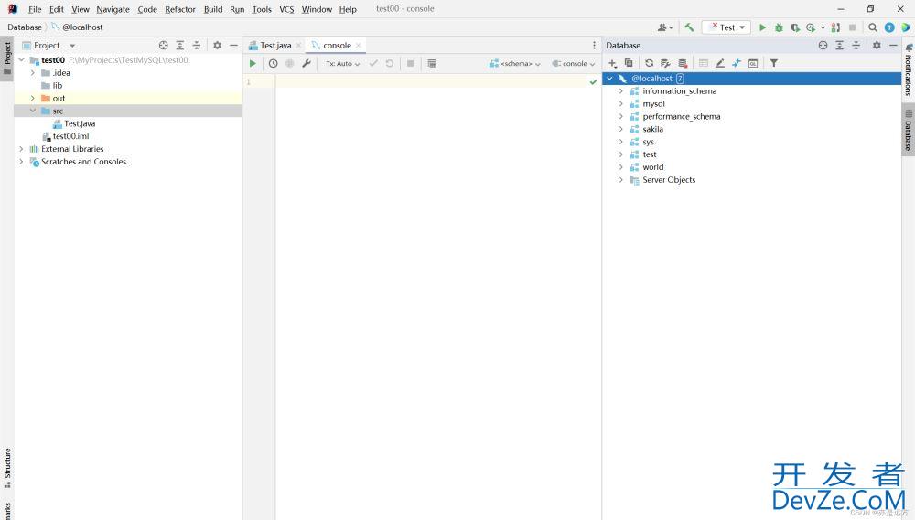
Task: Open the VCS menu
Action: [x=286, y=9]
